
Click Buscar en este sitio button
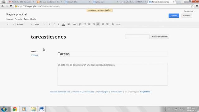pyautogui.click(x=160, y=37)
